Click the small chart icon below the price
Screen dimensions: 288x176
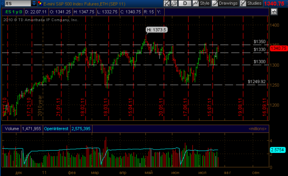(274, 12)
